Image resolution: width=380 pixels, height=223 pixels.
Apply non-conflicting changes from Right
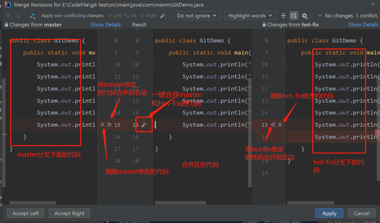point(148,16)
